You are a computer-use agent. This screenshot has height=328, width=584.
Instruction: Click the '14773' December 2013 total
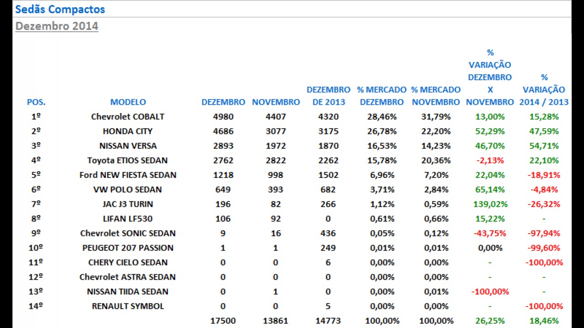click(x=328, y=321)
